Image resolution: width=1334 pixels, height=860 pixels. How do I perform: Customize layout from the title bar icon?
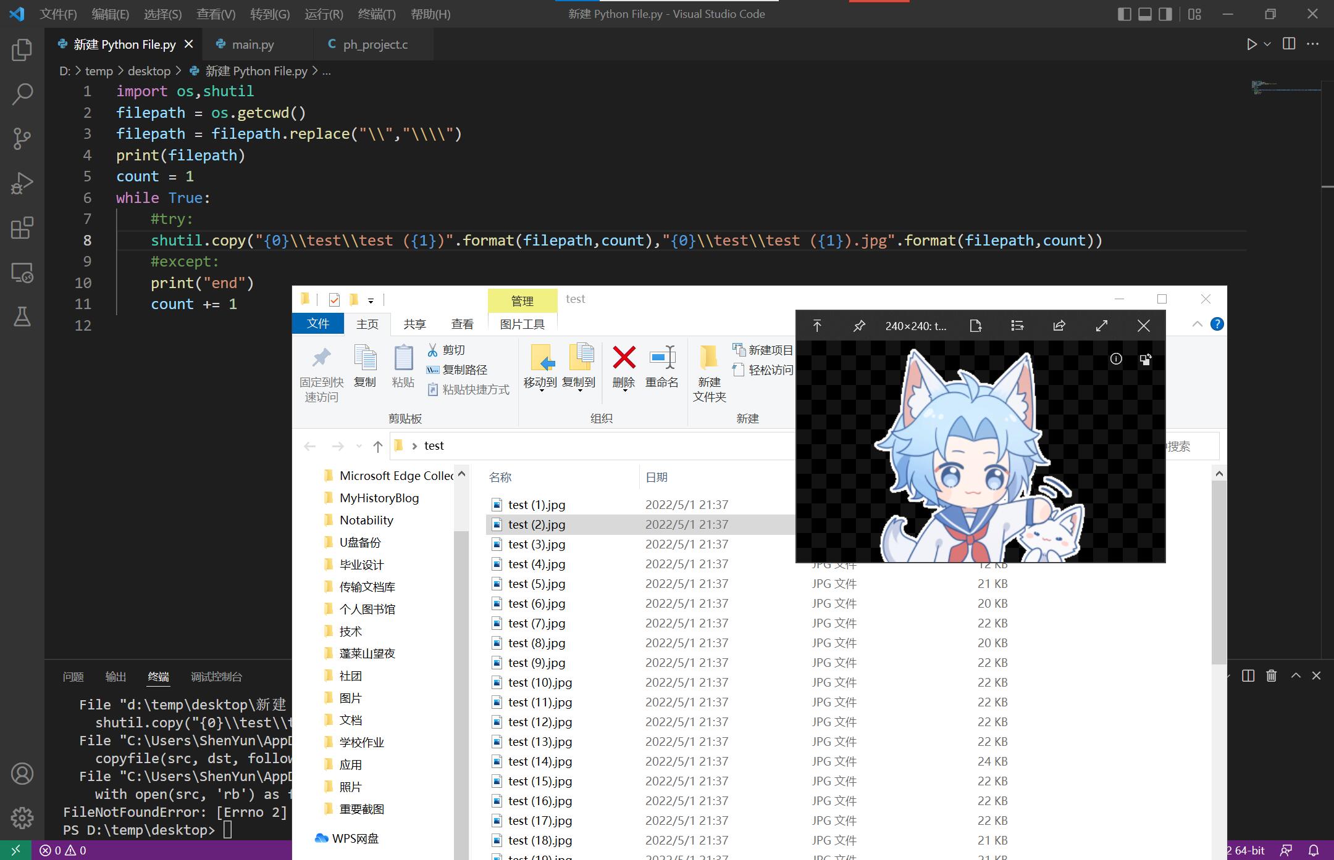1195,14
